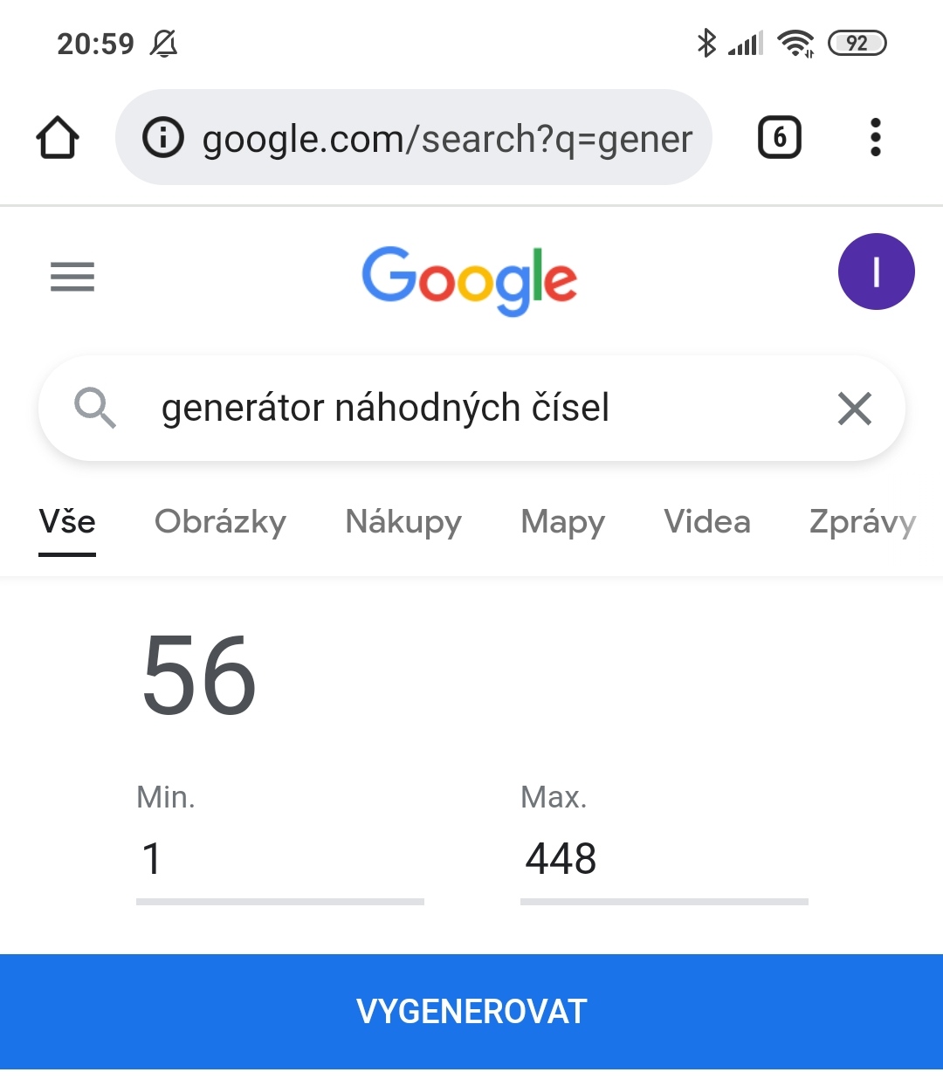The width and height of the screenshot is (943, 1086).
Task: Select the Vše results tab
Action: pyautogui.click(x=67, y=522)
